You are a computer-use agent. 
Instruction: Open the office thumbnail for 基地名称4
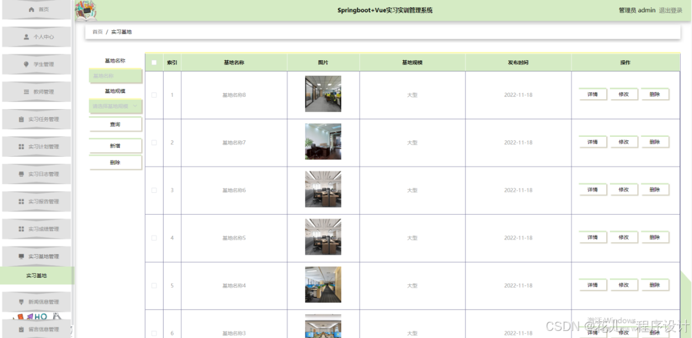tap(323, 285)
